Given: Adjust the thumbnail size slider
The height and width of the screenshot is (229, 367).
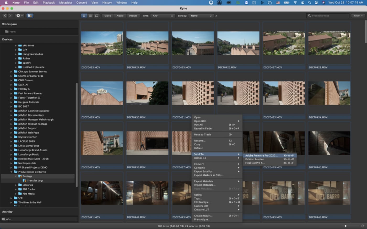Looking at the screenshot, I should tap(346, 226).
